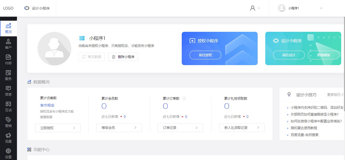Click the puzzle icon on green 设计小程序 card
The width and height of the screenshot is (345, 160).
click(x=276, y=41)
